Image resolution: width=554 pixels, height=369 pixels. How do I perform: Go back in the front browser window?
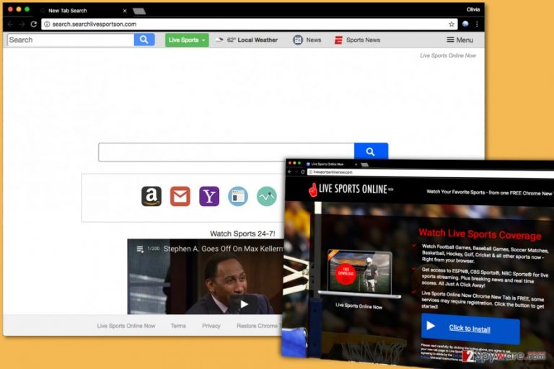click(290, 172)
